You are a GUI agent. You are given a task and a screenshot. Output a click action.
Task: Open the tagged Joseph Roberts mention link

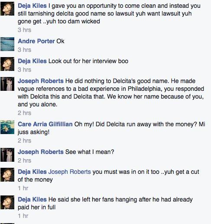(x=69, y=172)
